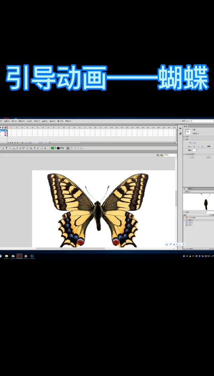The width and height of the screenshot is (214, 376).
Task: Open the Photoshop icon on taskbar
Action: (32, 256)
